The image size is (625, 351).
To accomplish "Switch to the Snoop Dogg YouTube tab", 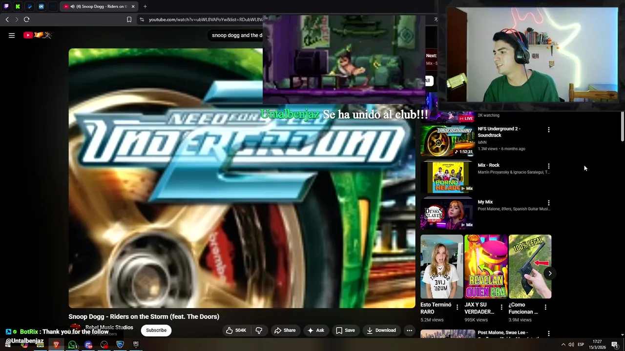I will (x=99, y=6).
